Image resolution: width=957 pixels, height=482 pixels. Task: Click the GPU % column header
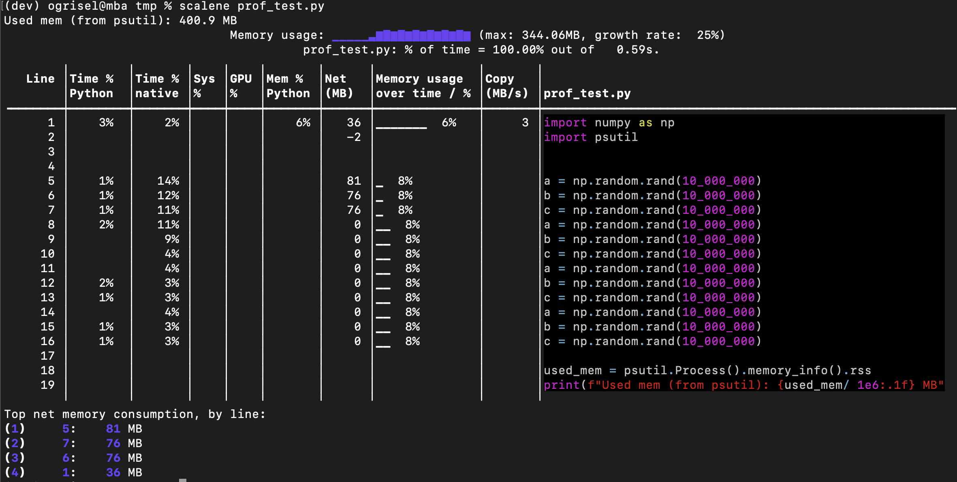pyautogui.click(x=240, y=86)
